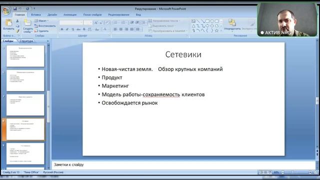320x180 pixels.
Task: Select the star shape in shapes gallery
Action: [216, 30]
